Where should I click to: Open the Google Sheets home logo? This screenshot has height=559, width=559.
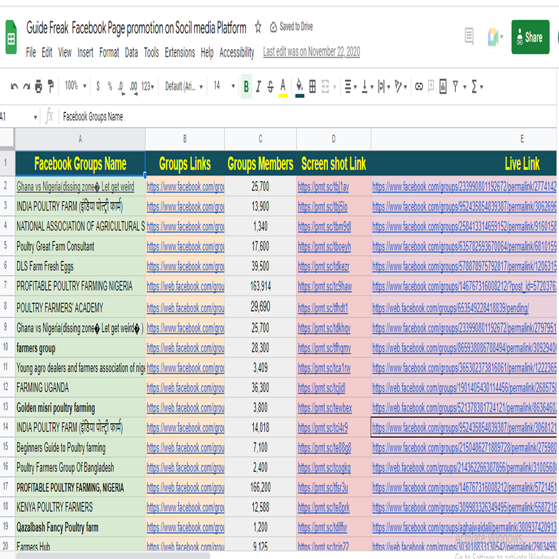[x=11, y=37]
